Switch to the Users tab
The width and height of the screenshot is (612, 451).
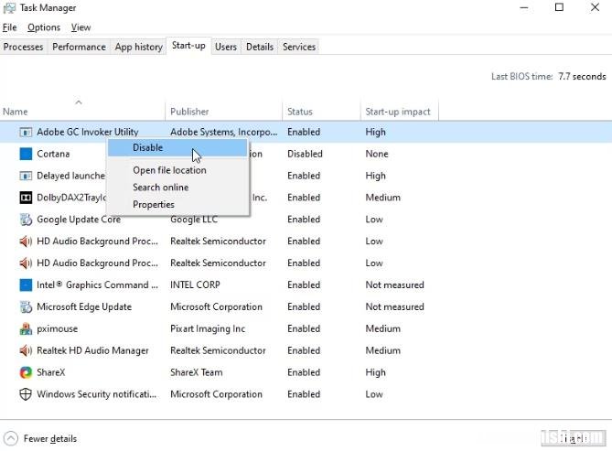click(x=226, y=47)
